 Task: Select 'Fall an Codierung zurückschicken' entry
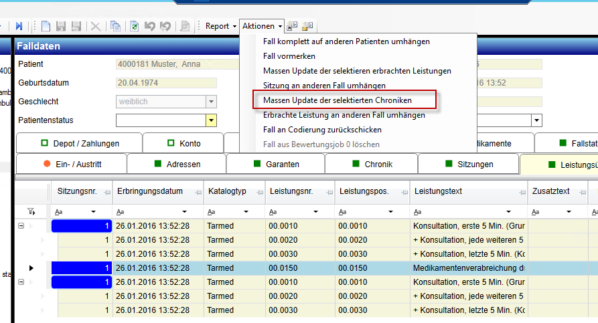click(322, 129)
